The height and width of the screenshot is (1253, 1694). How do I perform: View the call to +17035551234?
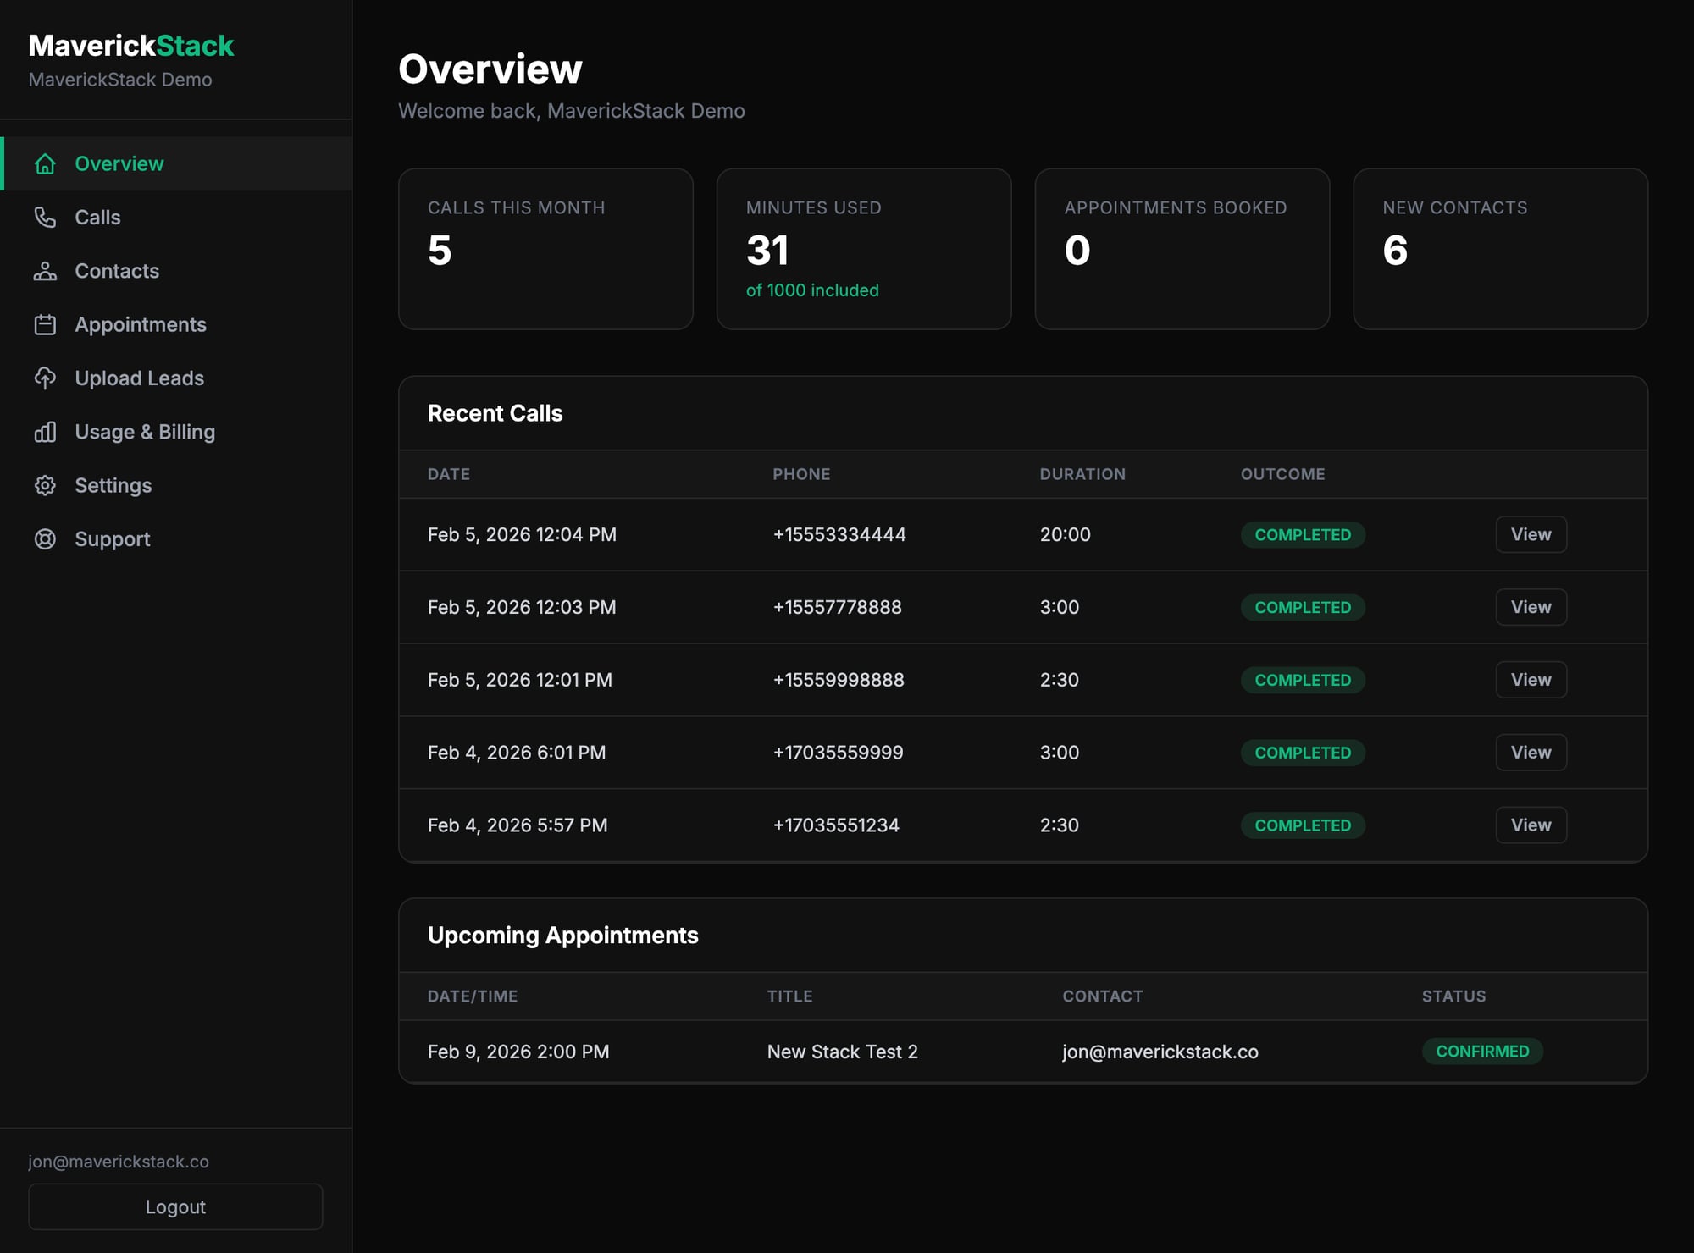pos(1530,825)
